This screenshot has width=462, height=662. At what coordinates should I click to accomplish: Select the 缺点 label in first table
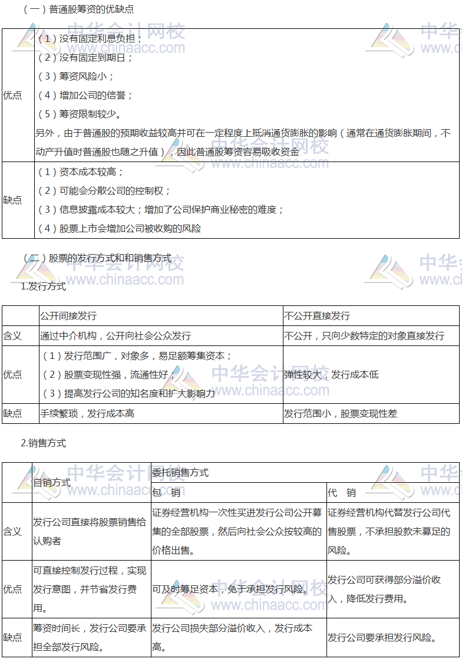coord(12,200)
